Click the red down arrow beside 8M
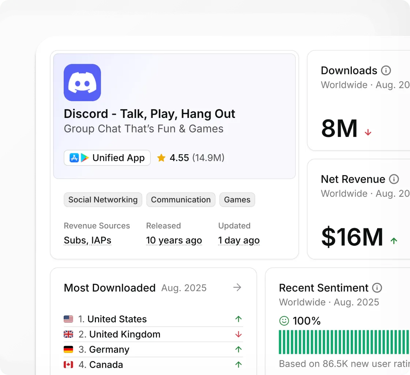 point(368,132)
